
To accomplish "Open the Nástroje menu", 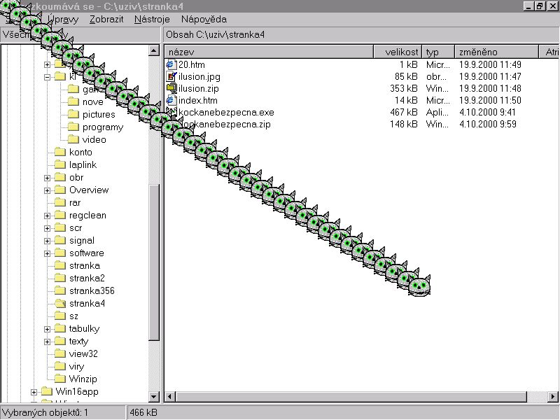I will coord(151,19).
